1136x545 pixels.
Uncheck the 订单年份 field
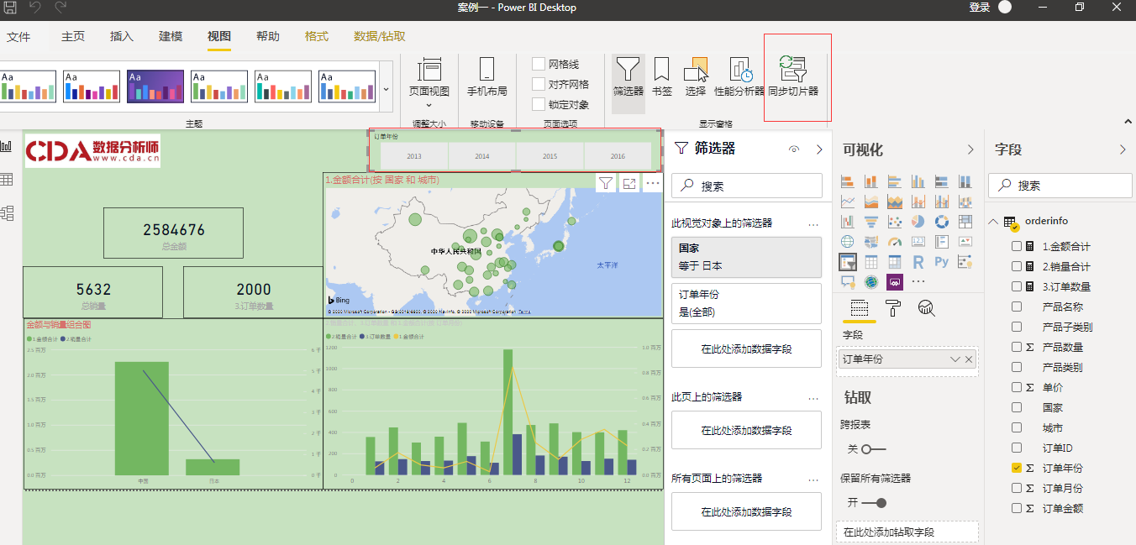tap(1017, 468)
